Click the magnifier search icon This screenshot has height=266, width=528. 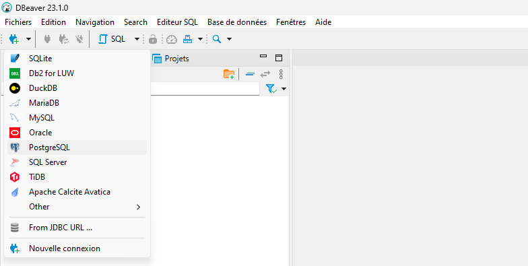click(x=217, y=39)
